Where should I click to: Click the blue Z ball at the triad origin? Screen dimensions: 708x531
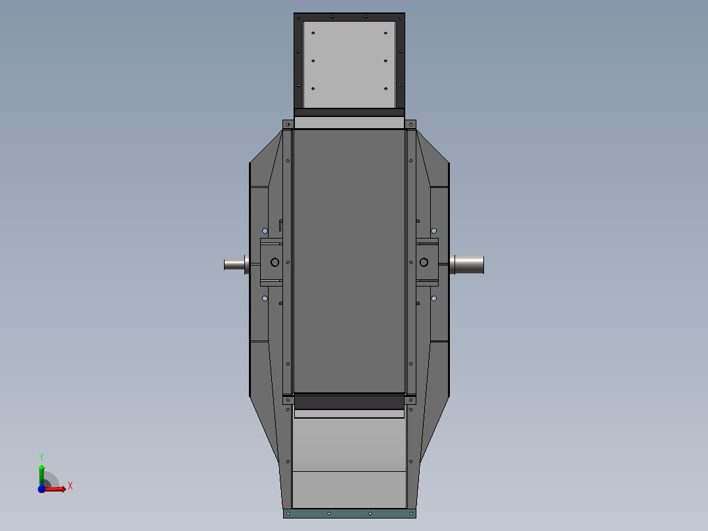41,489
